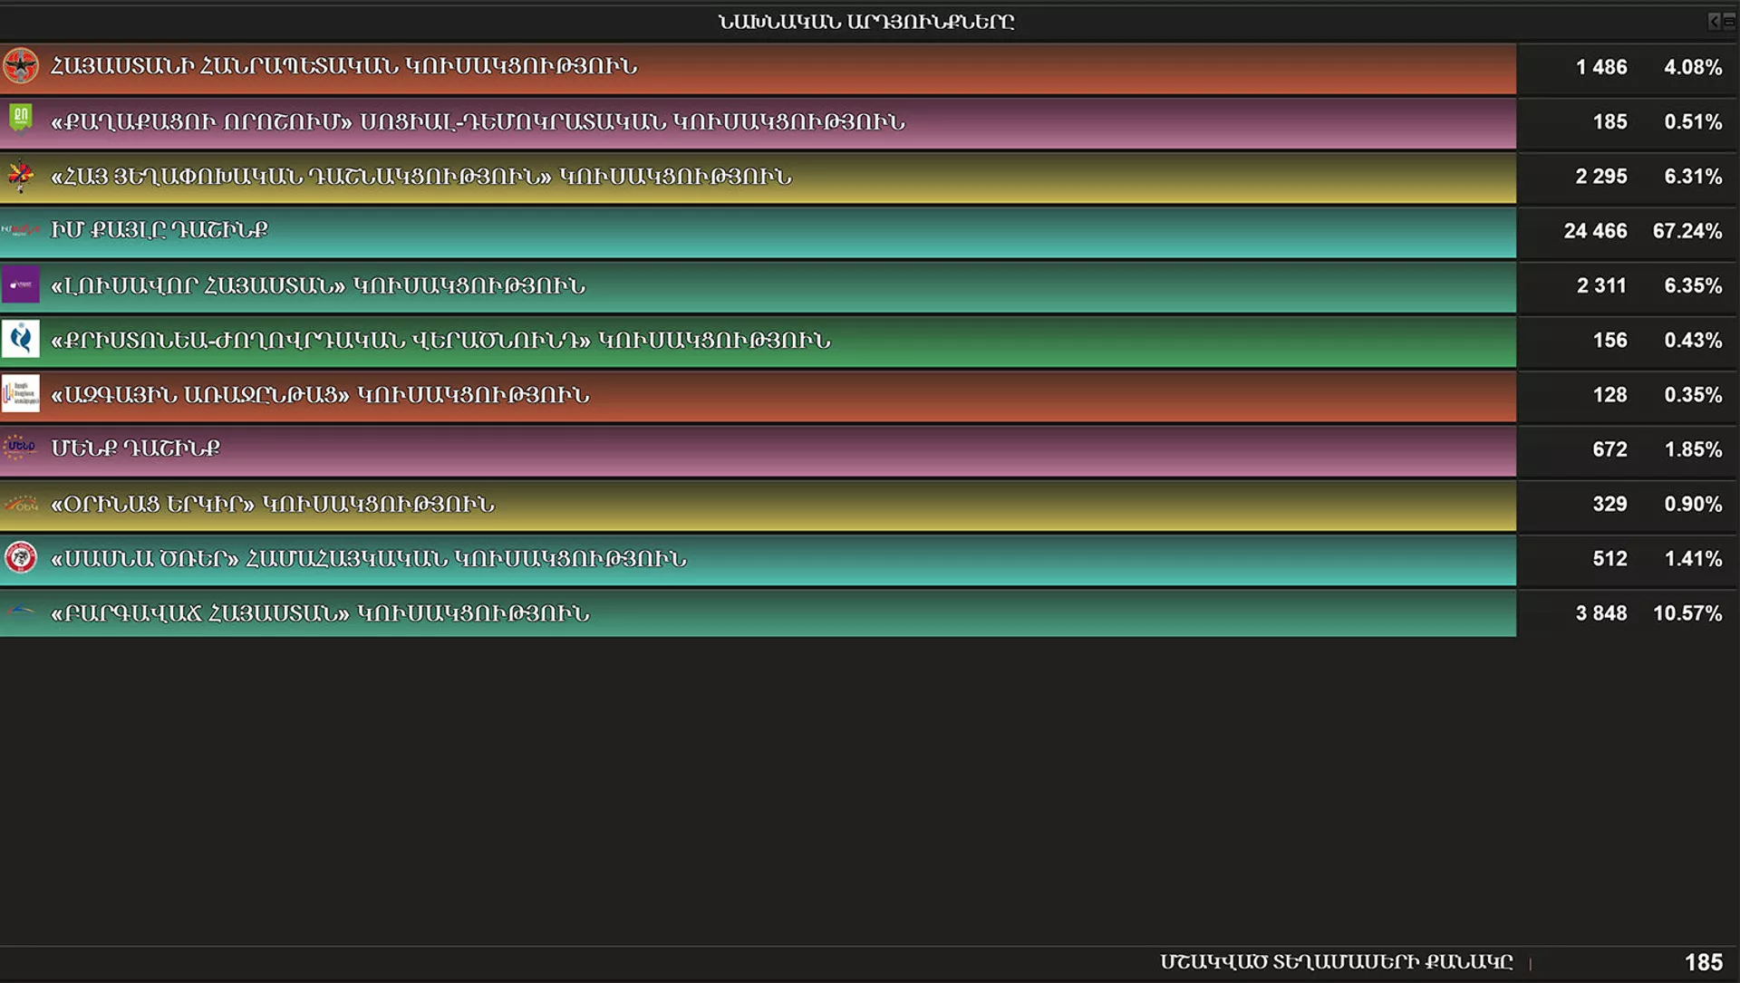Click the vote count 128
The width and height of the screenshot is (1740, 983).
(x=1609, y=395)
